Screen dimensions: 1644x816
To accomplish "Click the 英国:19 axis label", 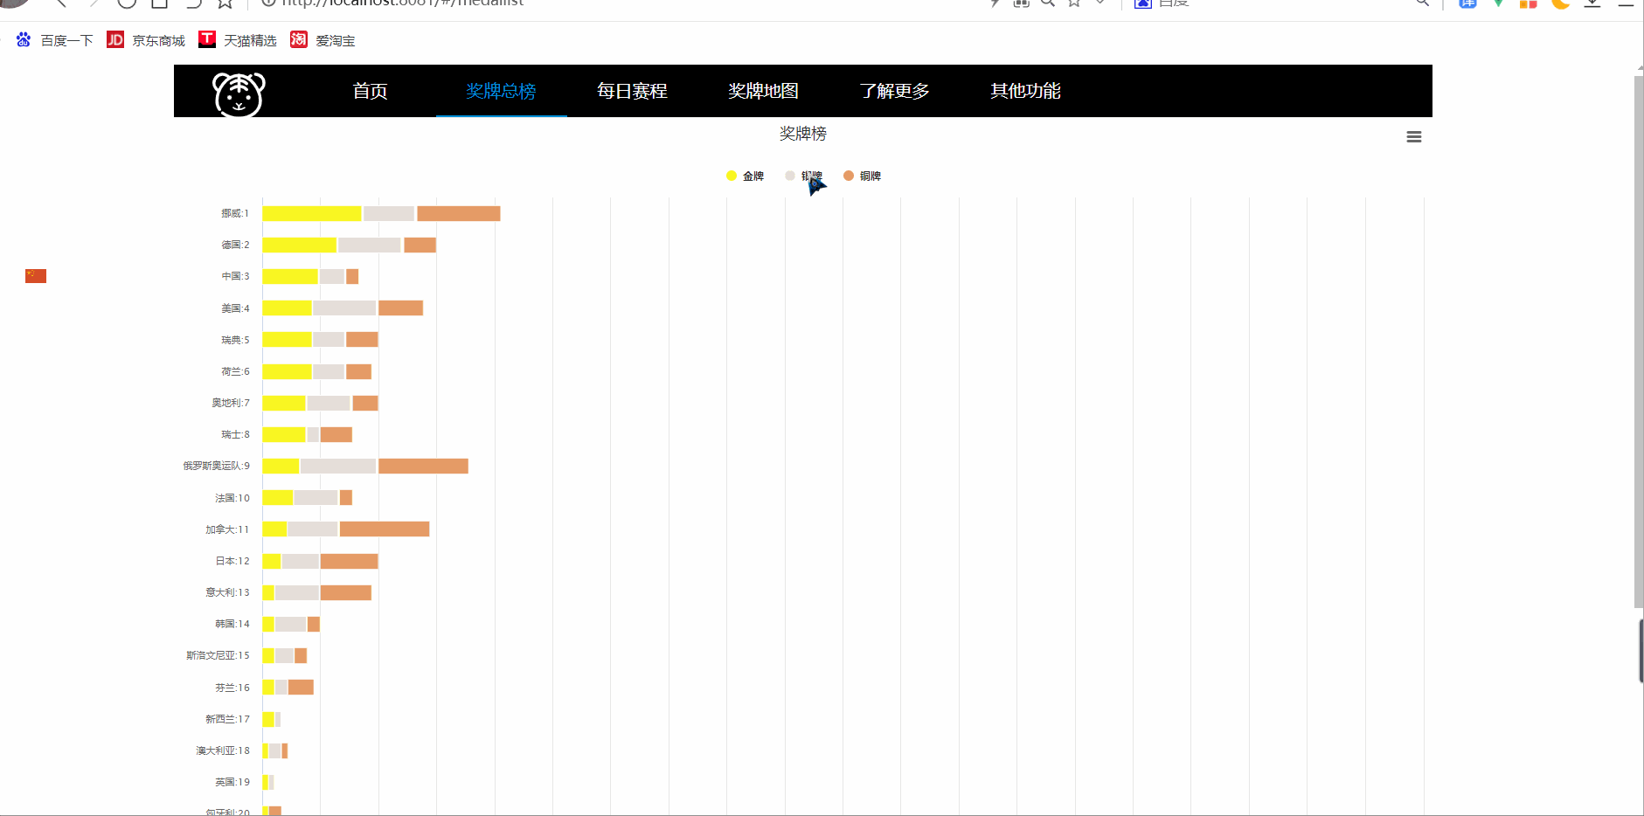I will pyautogui.click(x=232, y=782).
